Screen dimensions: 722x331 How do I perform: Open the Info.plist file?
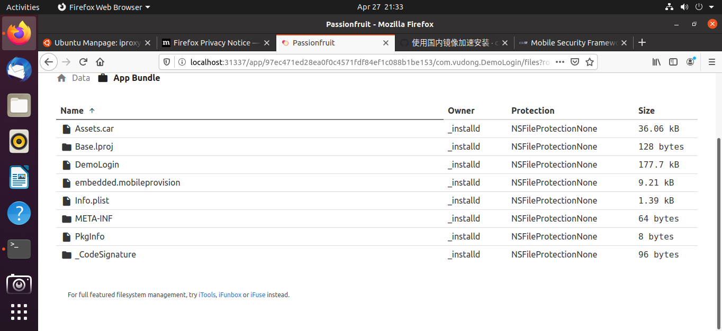coord(92,200)
